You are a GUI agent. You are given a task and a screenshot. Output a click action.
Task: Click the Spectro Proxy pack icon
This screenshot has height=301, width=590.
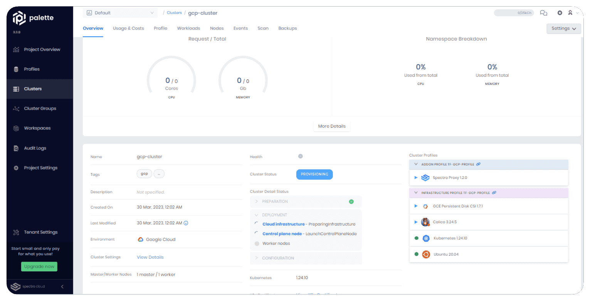pos(425,178)
